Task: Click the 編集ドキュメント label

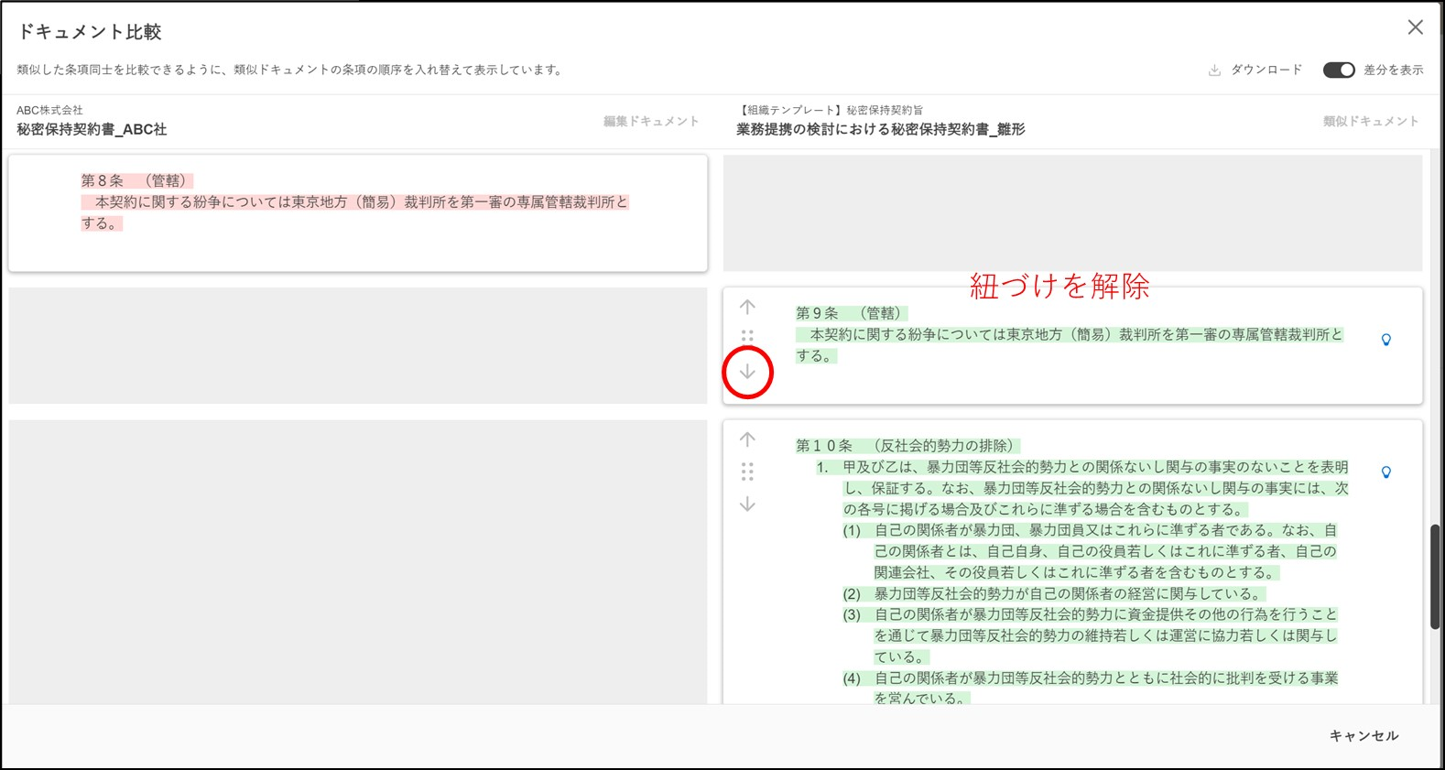Action: 650,121
